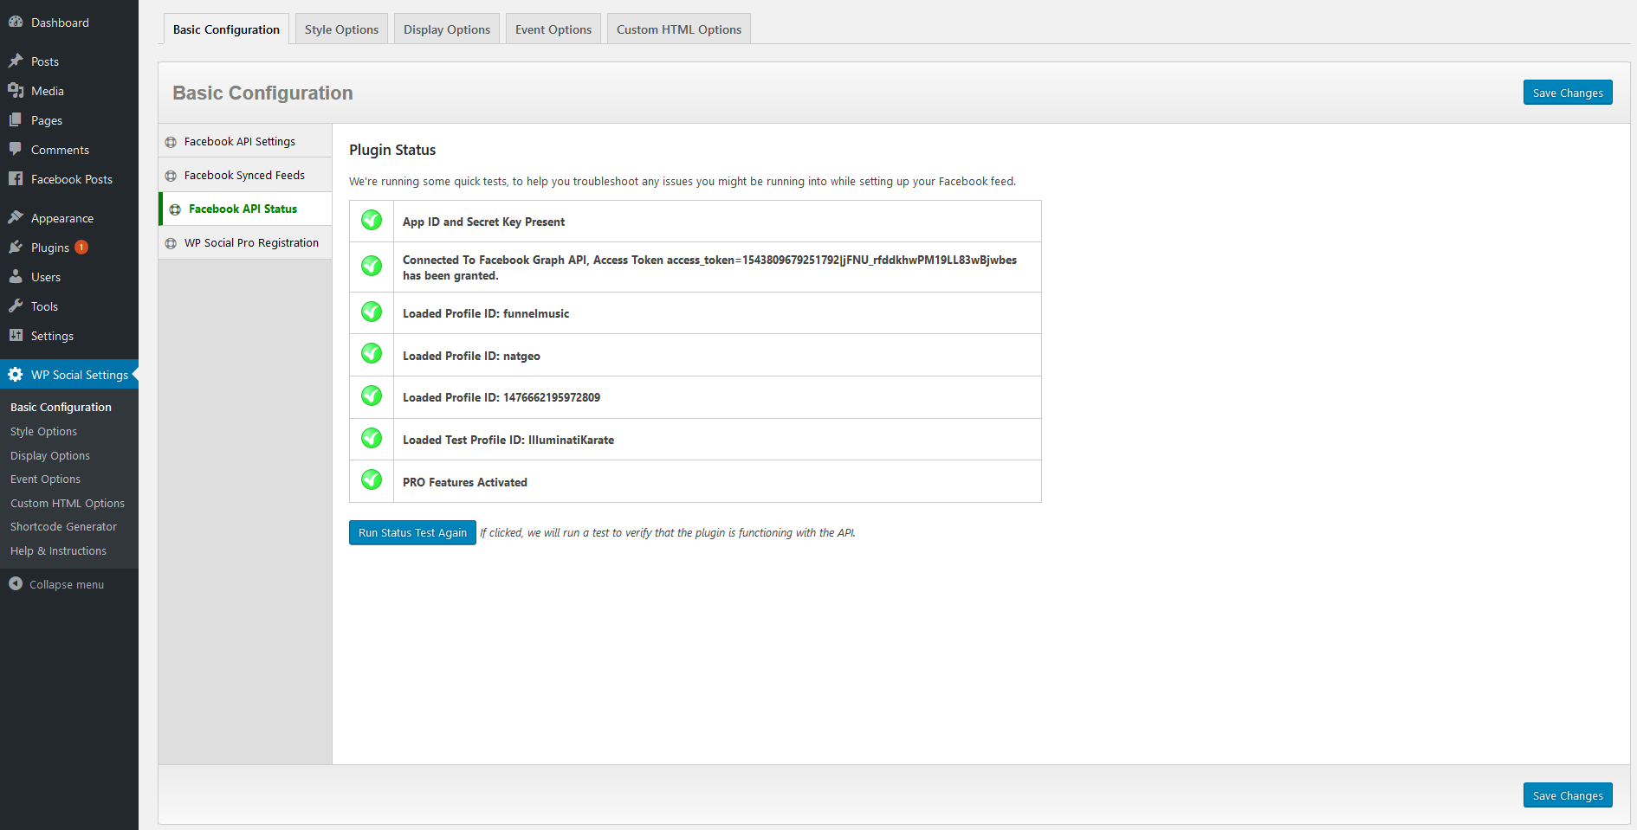Image resolution: width=1637 pixels, height=830 pixels.
Task: Select the Custom HTML Options tab
Action: click(678, 29)
